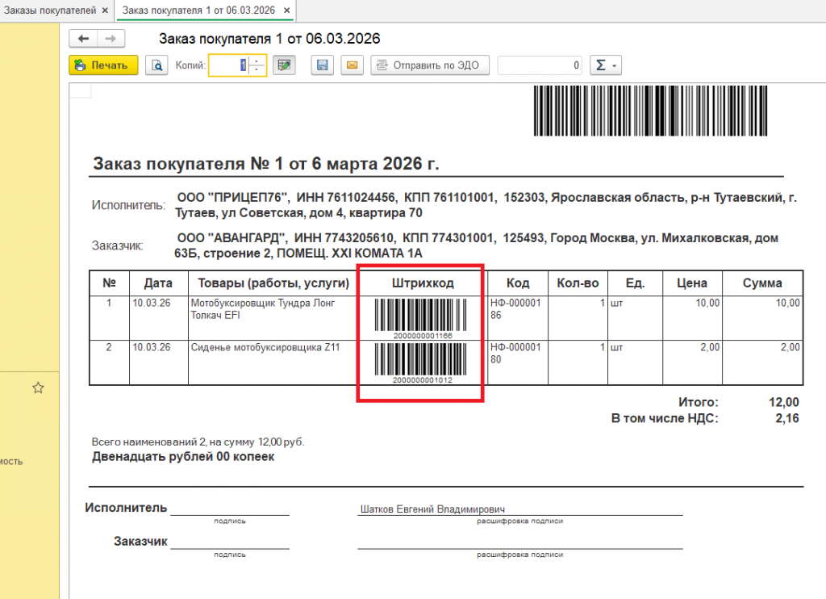
Task: Click the Товары (работы, услуги) column header
Action: pyautogui.click(x=273, y=283)
